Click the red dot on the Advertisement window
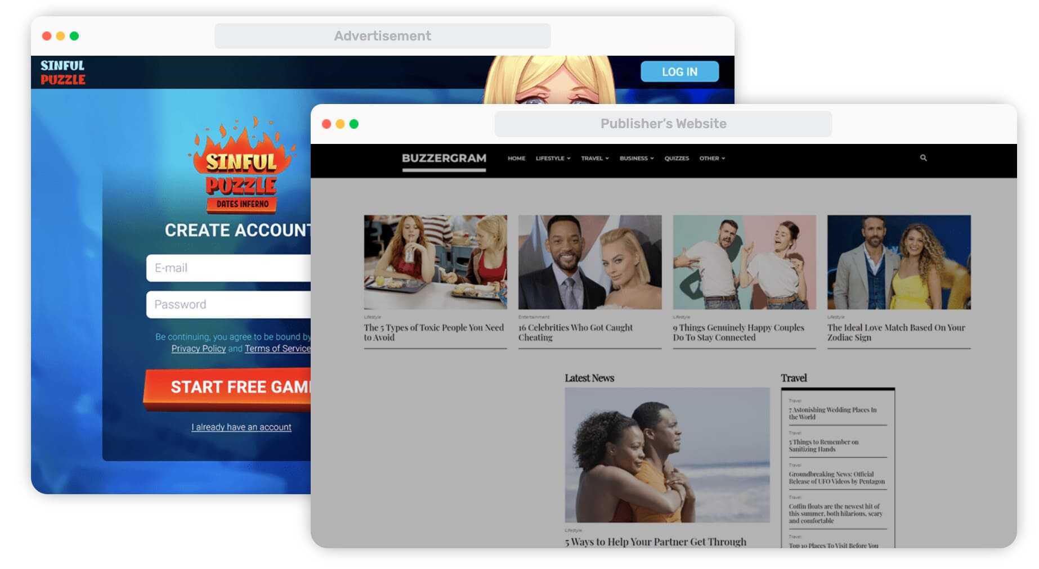The width and height of the screenshot is (1039, 569). (x=47, y=36)
